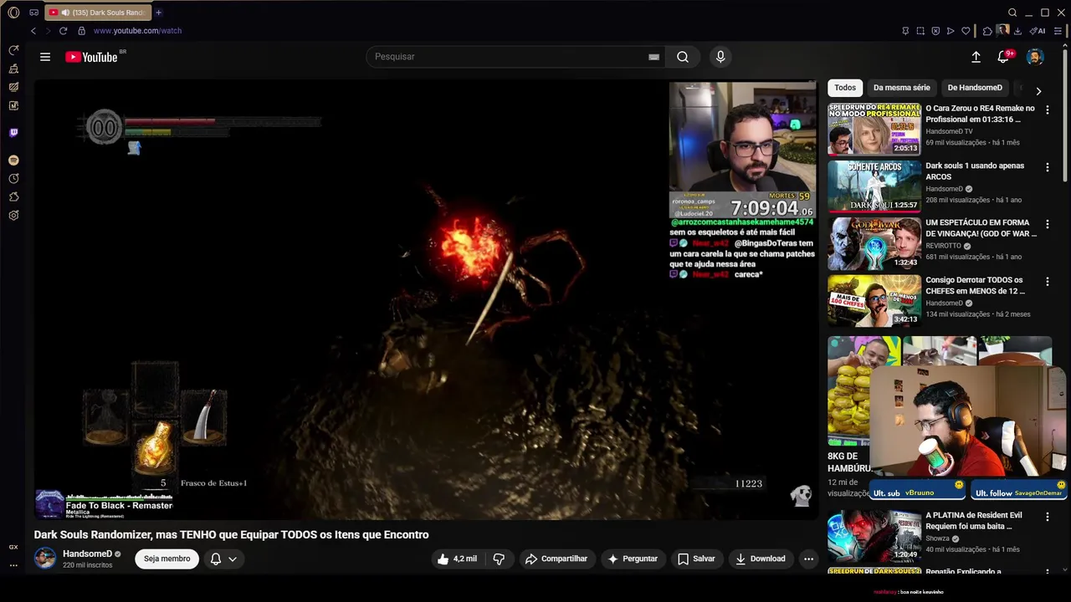This screenshot has height=602, width=1071.
Task: Select the Todos filter chip
Action: tap(845, 88)
